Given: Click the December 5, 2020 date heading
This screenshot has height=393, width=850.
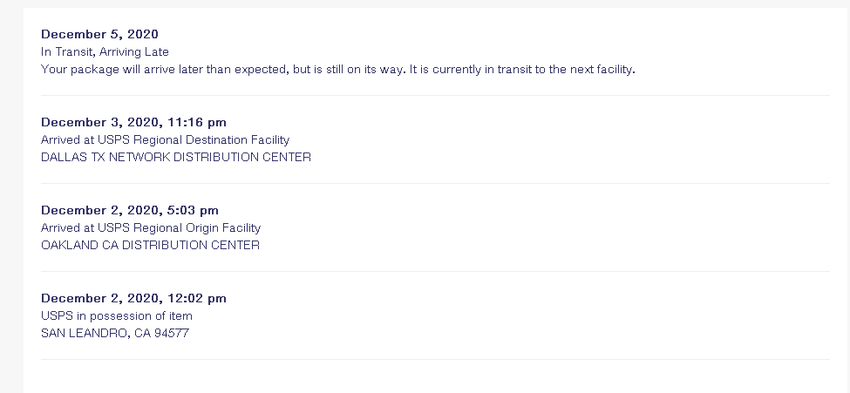Looking at the screenshot, I should [99, 34].
